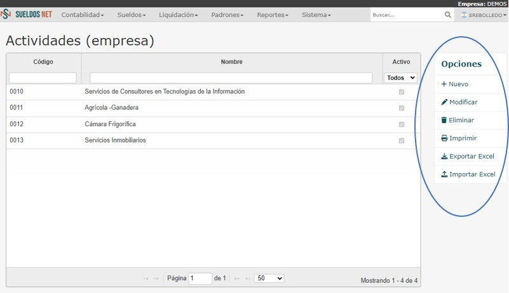Screen dimensions: 509x293
Task: Click the plus icon beside Nuevo
Action: (444, 84)
